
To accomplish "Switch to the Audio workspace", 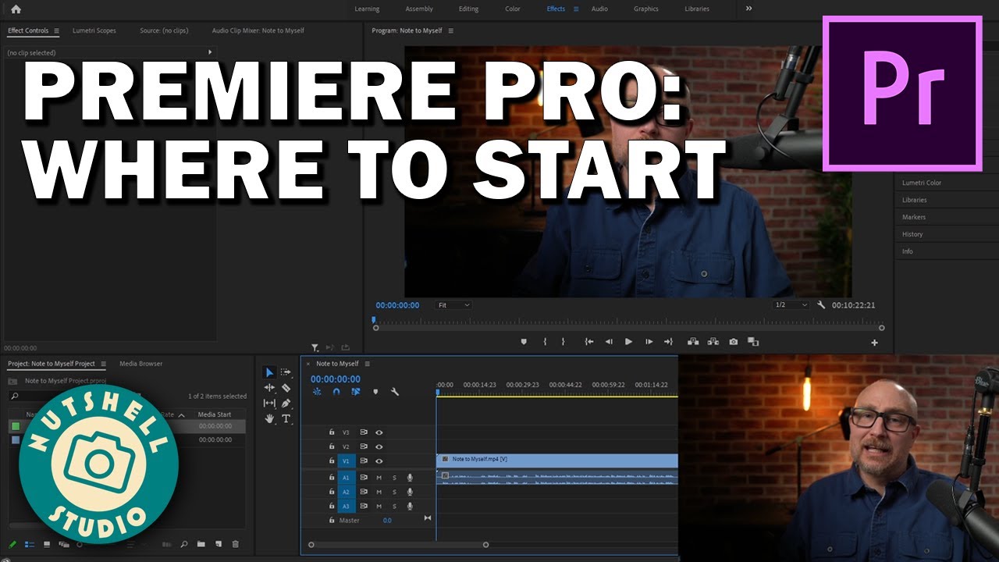I will point(599,9).
